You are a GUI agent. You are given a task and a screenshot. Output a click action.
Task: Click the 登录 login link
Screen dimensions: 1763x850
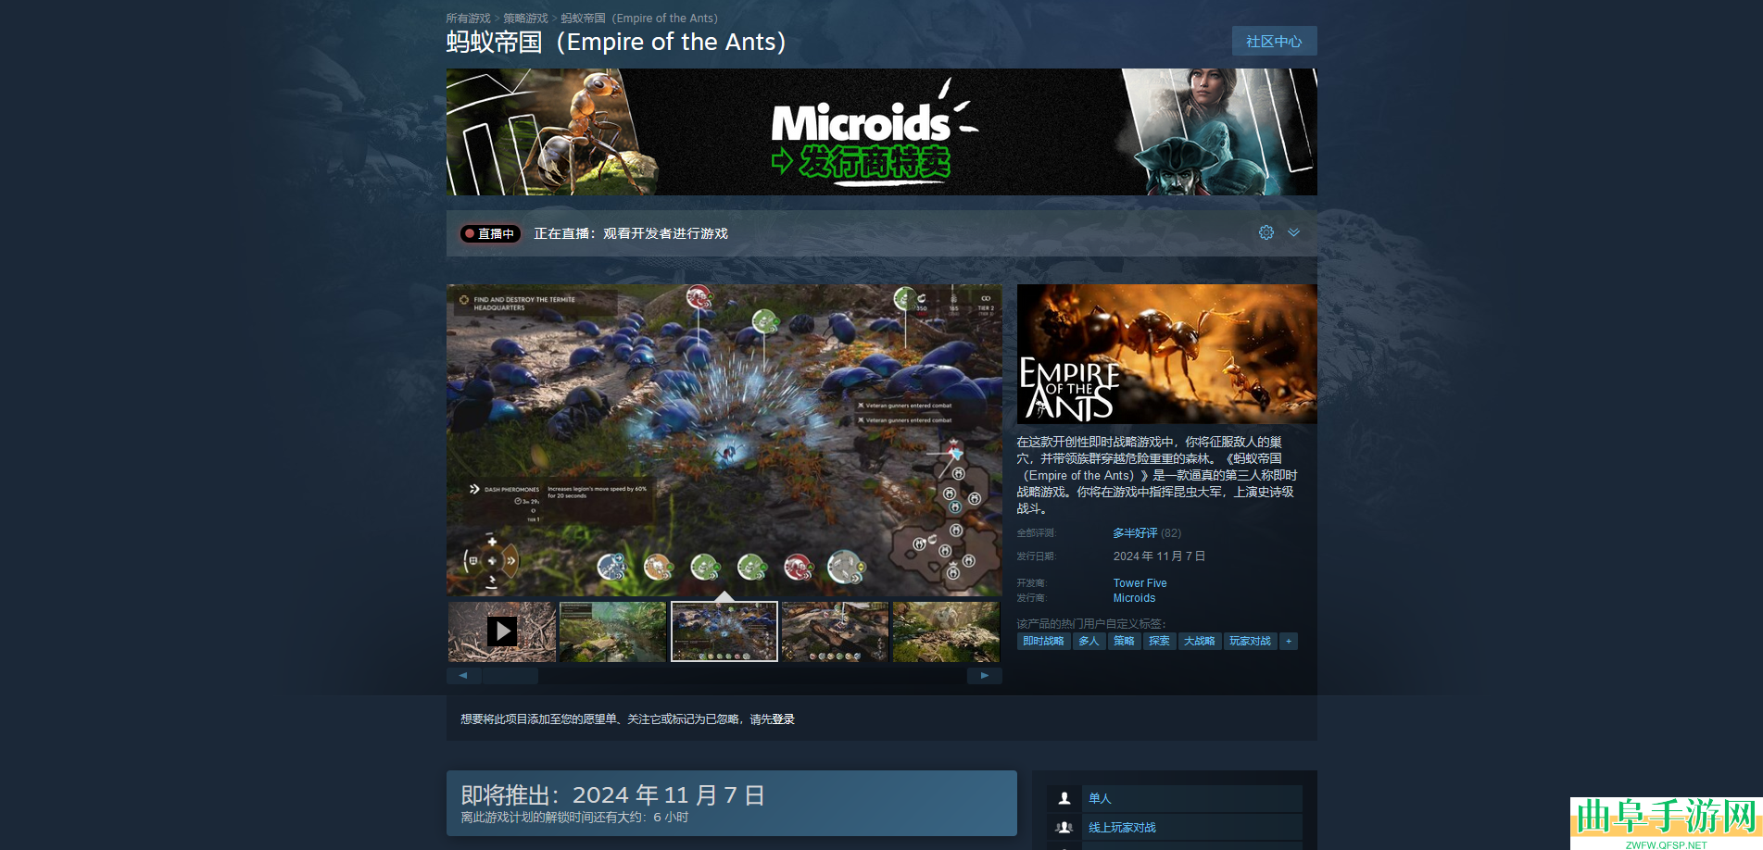tap(783, 719)
